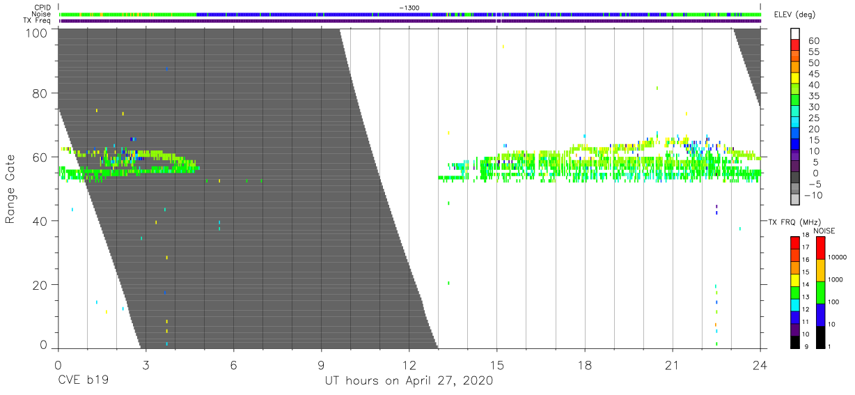Click the '60' tick on Range Gate axis
This screenshot has height=395, width=855.
pos(42,157)
